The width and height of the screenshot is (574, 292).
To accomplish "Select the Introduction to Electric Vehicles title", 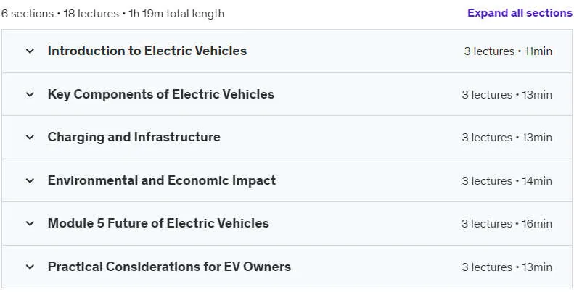I will click(147, 51).
